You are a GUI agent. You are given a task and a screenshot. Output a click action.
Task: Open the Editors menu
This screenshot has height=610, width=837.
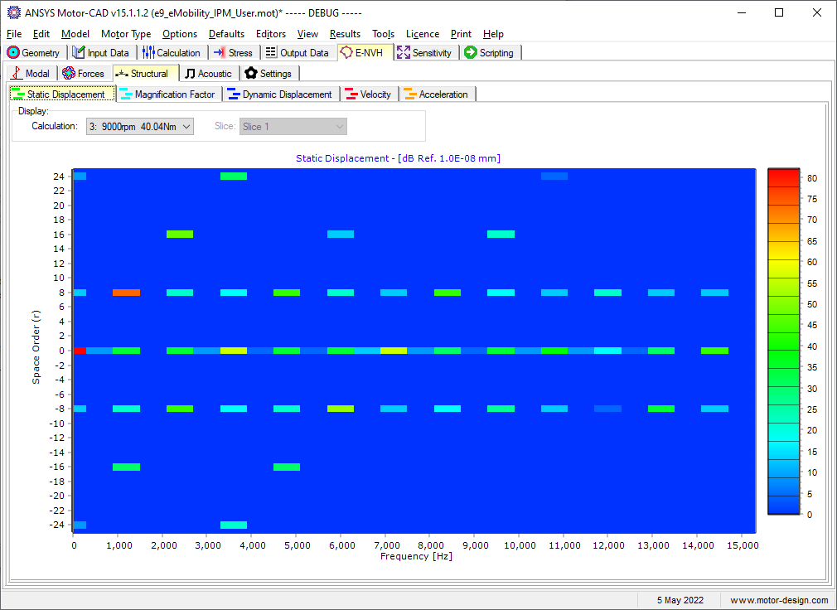(x=271, y=34)
